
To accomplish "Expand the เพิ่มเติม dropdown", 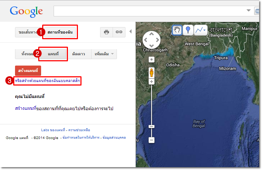I will [x=104, y=54].
